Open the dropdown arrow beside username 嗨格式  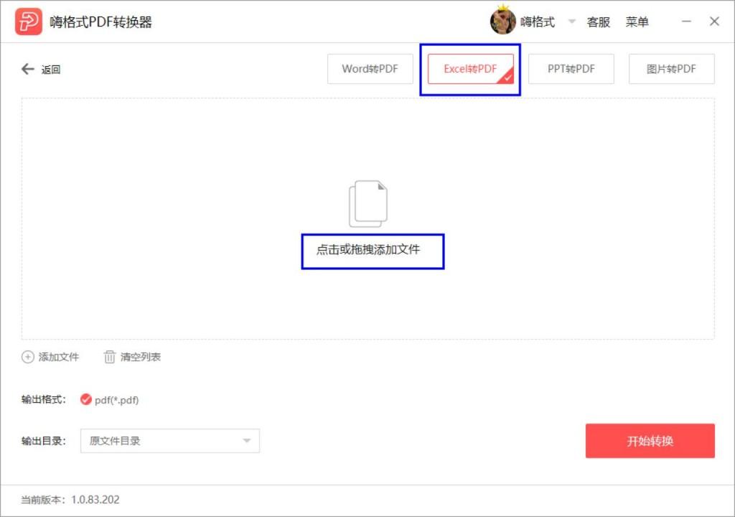pyautogui.click(x=571, y=22)
